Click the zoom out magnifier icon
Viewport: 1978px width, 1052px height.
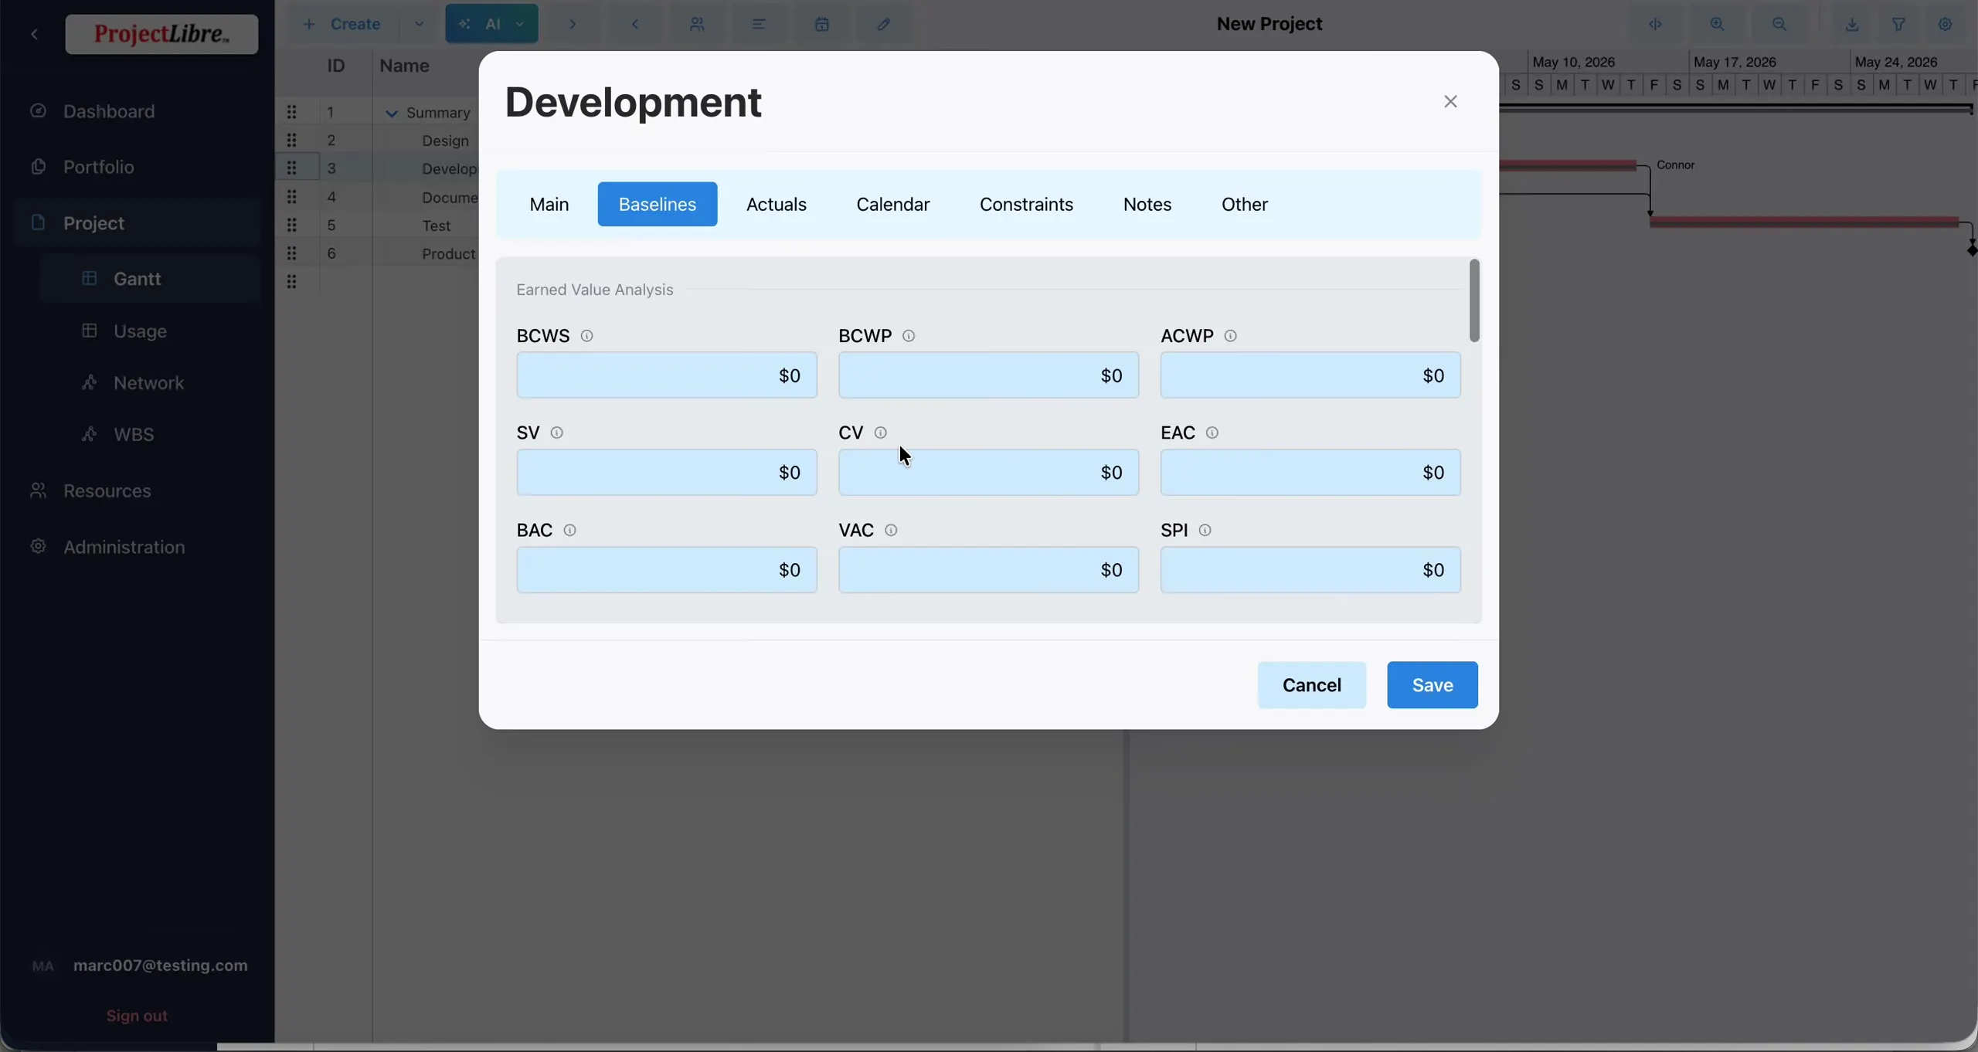click(1779, 24)
